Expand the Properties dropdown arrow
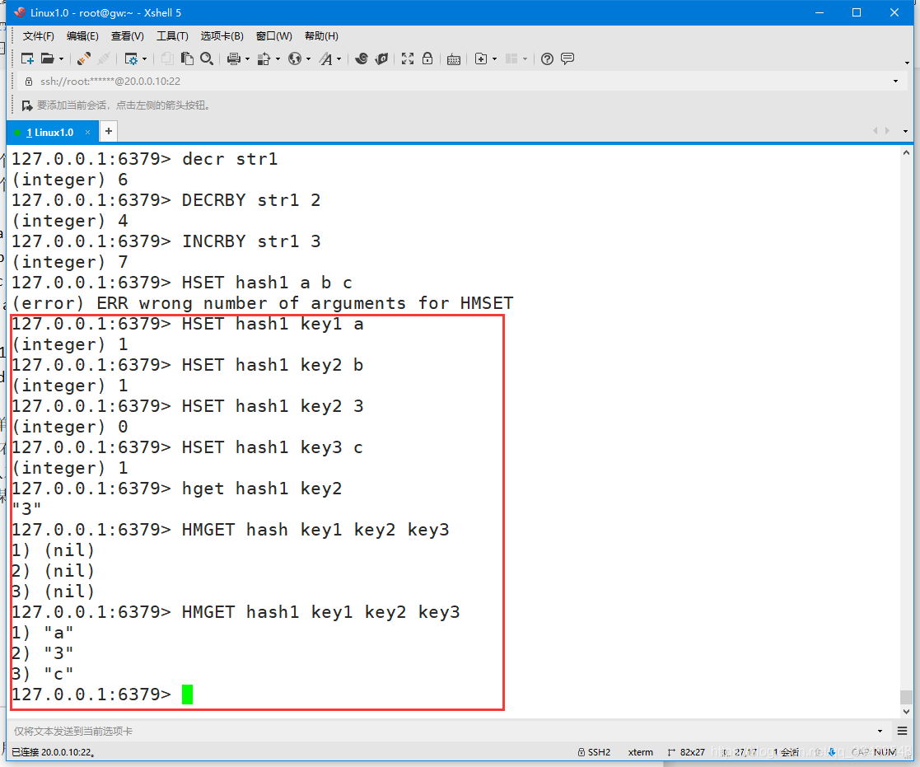Image resolution: width=920 pixels, height=767 pixels. pyautogui.click(x=144, y=59)
